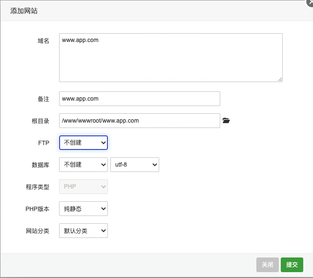This screenshot has height=278, width=313.
Task: Expand the database 不创建 dropdown
Action: (83, 165)
